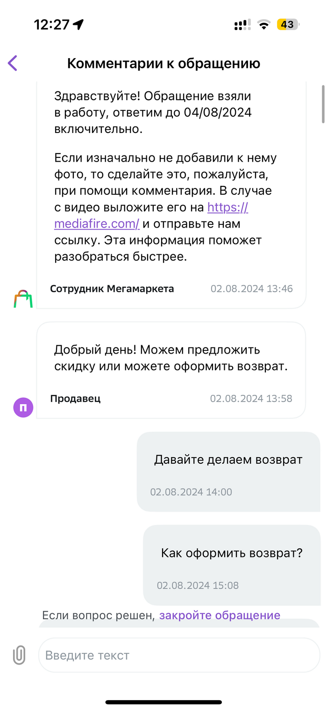Tap the "Комментарии к обращению" header title
The height and width of the screenshot is (711, 327).
(x=163, y=63)
